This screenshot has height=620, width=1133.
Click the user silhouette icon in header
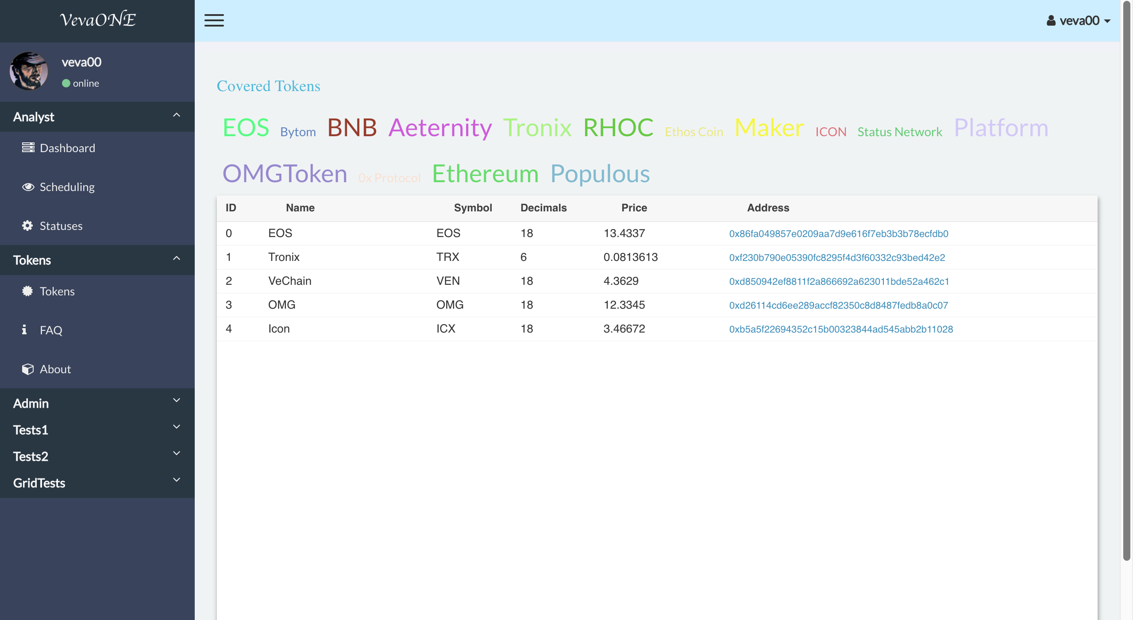click(x=1051, y=20)
